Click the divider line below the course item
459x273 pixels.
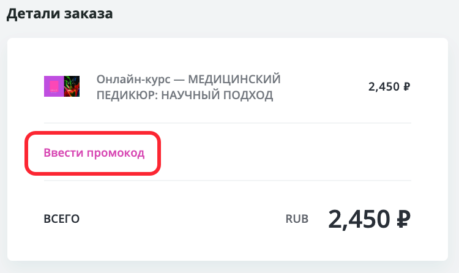tap(228, 123)
